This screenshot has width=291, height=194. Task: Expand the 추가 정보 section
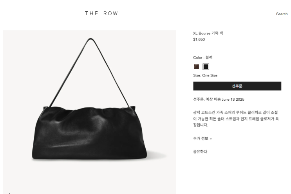click(202, 139)
